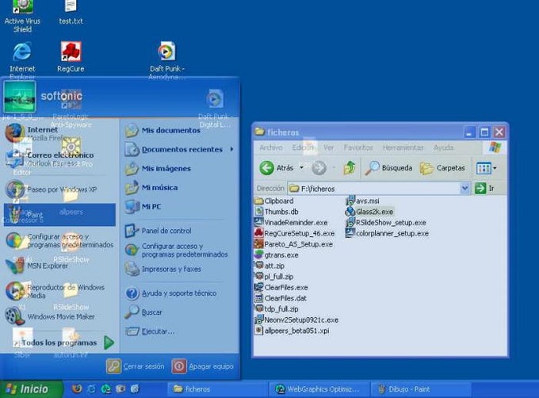Open Ayuda y soporte técnico
539x398 pixels.
(x=170, y=293)
